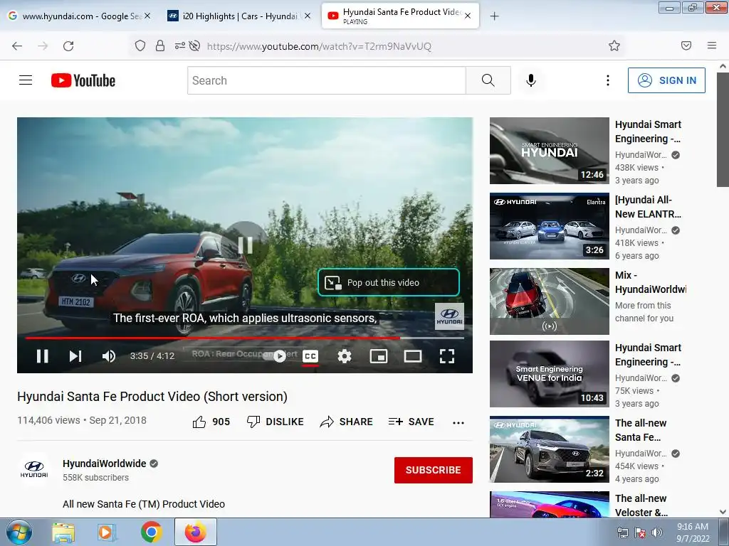Open the YouTube guide hamburger menu
Viewport: 729px width, 546px height.
tap(26, 80)
